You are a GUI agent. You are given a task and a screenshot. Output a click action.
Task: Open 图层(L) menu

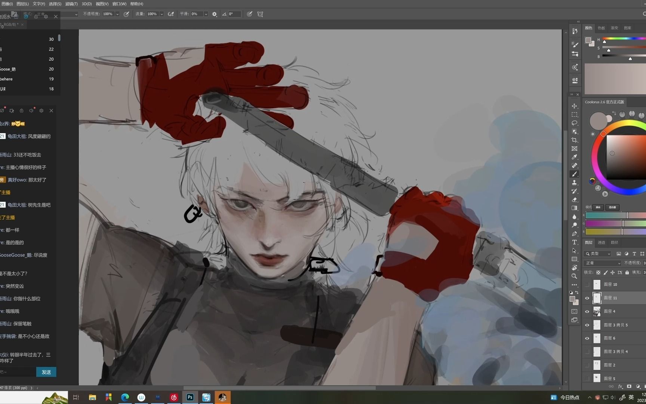22,4
